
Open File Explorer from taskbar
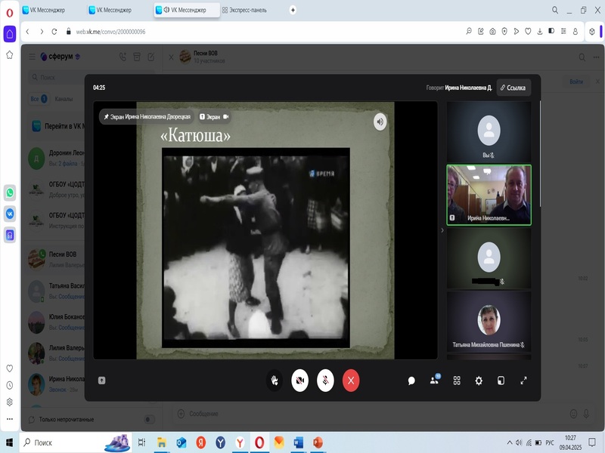[x=161, y=442]
